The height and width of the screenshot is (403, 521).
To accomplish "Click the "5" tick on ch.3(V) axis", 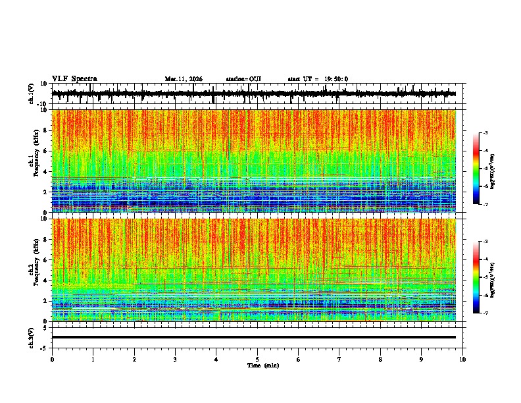I will point(45,327).
